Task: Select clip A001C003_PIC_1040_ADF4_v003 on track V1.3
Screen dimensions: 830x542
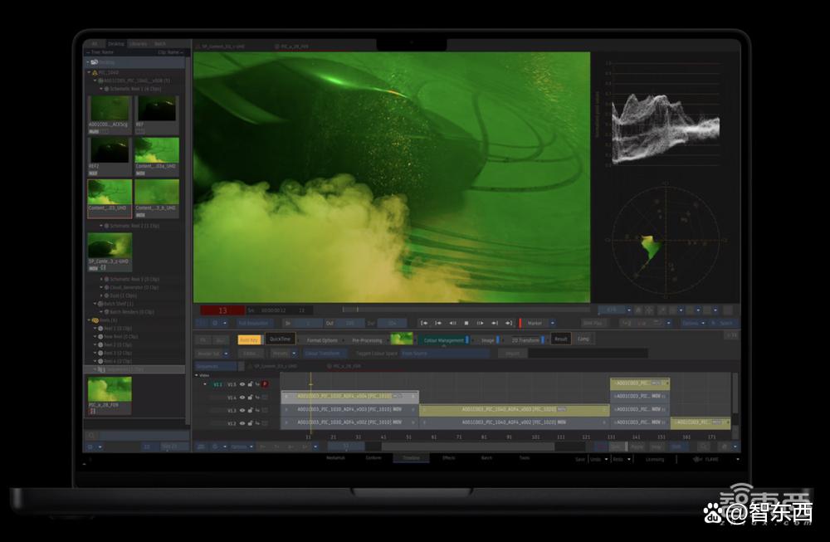Action: [514, 410]
